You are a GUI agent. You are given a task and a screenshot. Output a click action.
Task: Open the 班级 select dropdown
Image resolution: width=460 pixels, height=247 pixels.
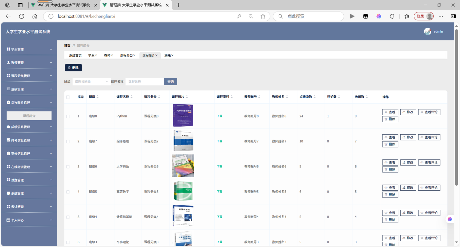coord(91,82)
